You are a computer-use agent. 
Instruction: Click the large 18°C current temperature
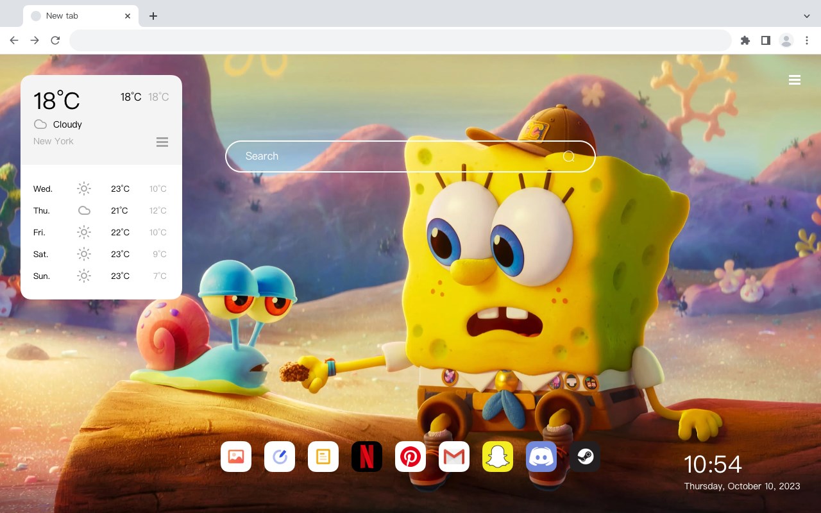click(x=56, y=101)
